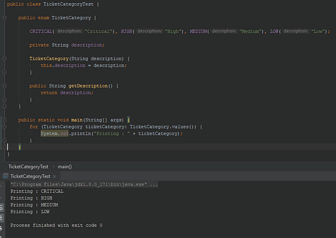The width and height of the screenshot is (336, 238).
Task: Select the TicketCategoryTest run tab
Action: [x=30, y=176]
